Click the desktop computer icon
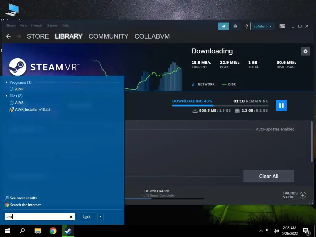Screen dimensions: 316x237 [12, 10]
